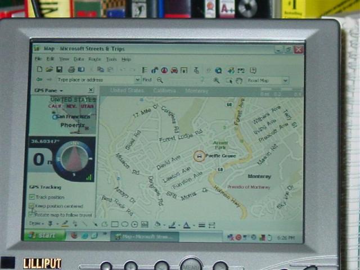Open the Road Map style dropdown
This screenshot has width=360, height=270.
(285, 80)
